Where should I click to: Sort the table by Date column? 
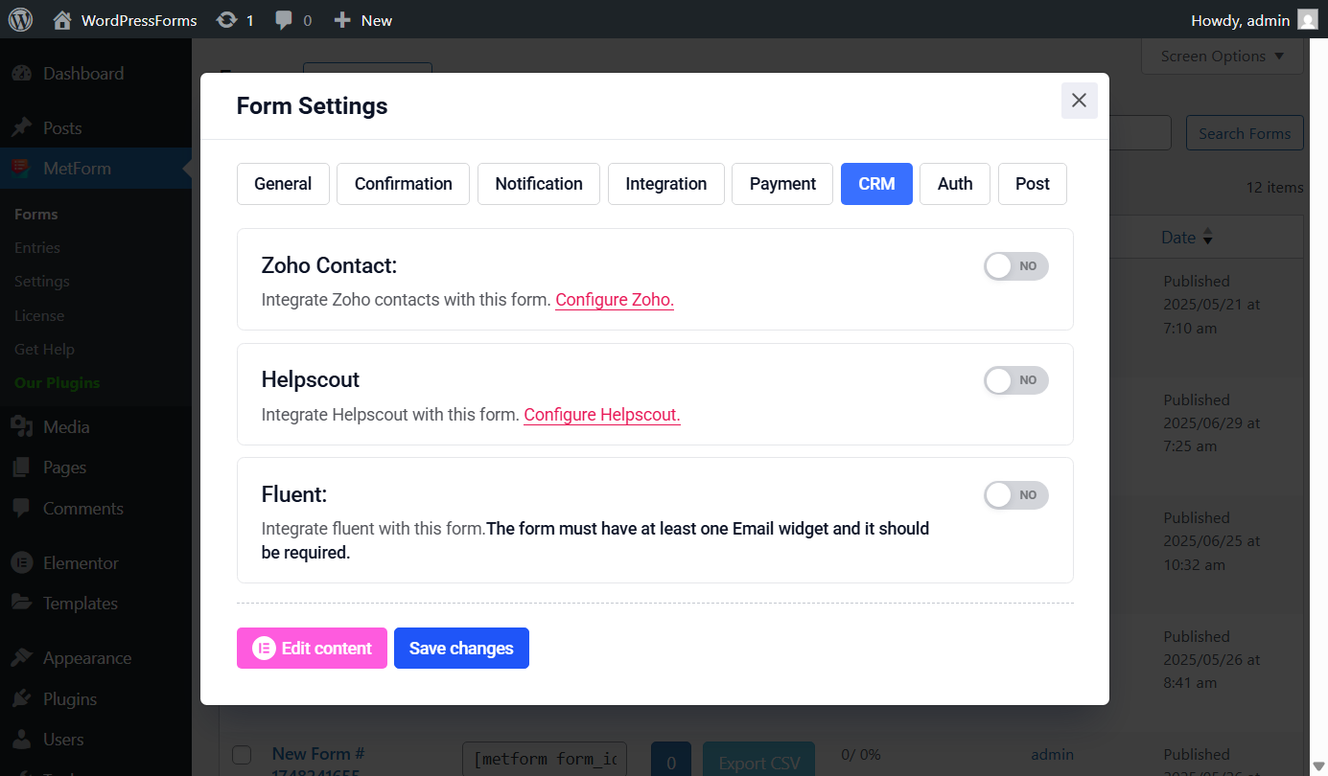[1187, 238]
